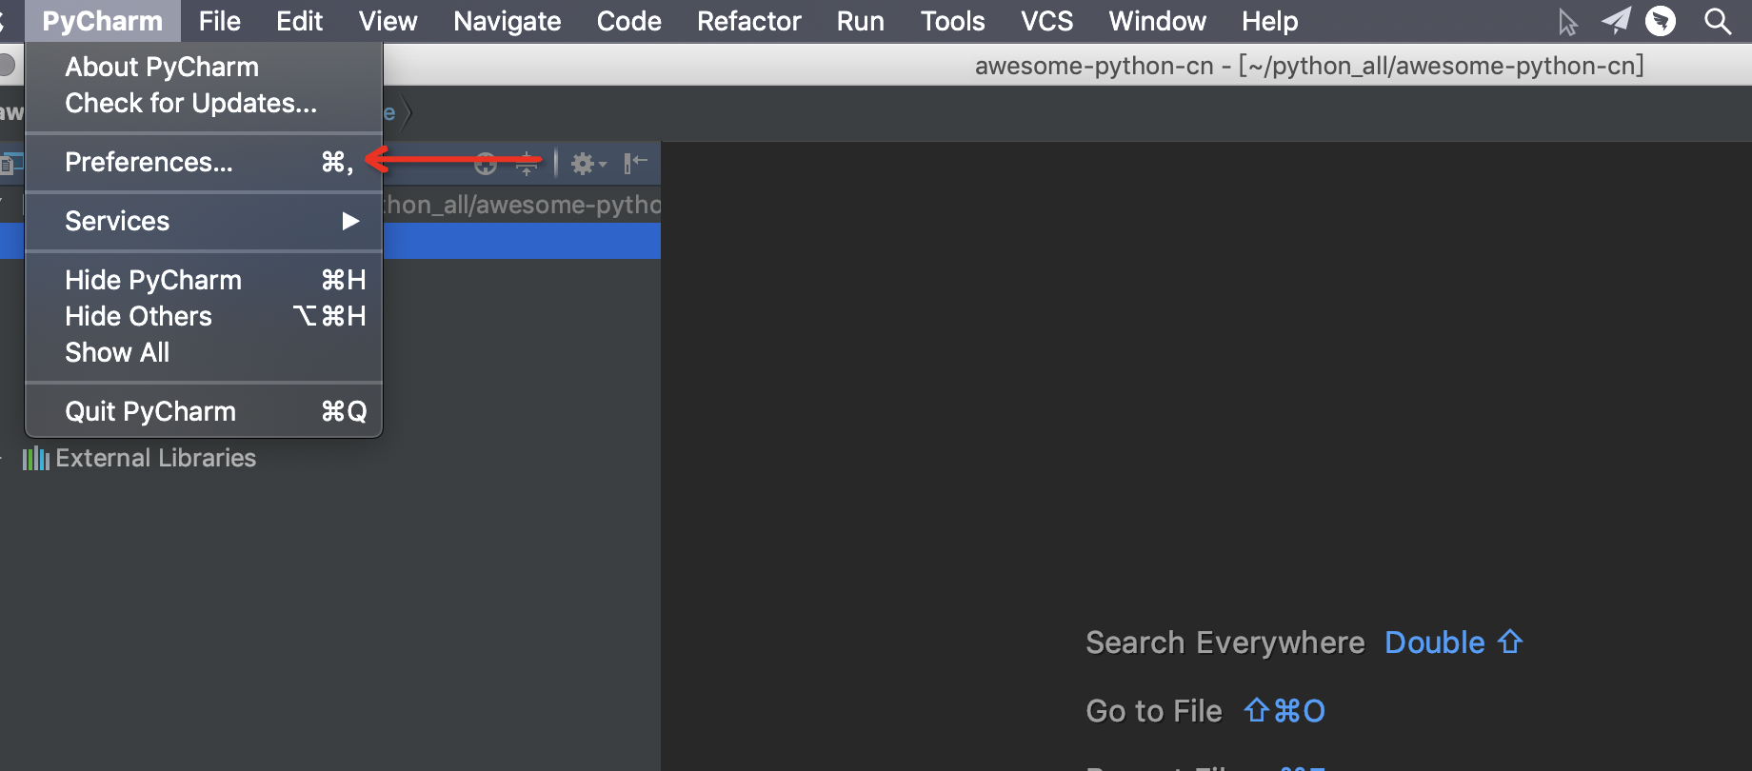Open the VCS menu
This screenshot has width=1752, height=771.
click(x=1047, y=21)
